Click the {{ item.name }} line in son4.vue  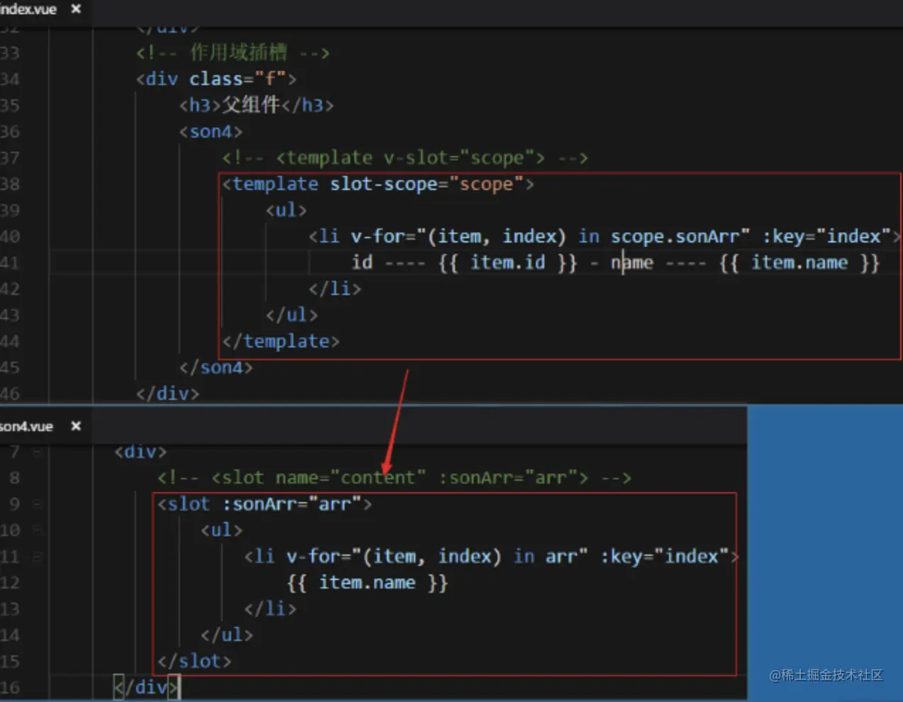tap(367, 583)
